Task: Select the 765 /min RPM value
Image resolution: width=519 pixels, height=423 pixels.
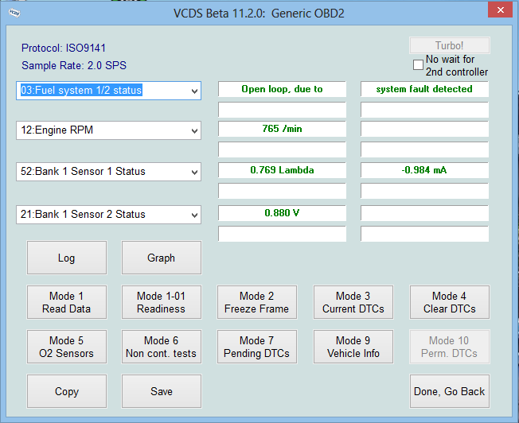Action: (x=282, y=129)
